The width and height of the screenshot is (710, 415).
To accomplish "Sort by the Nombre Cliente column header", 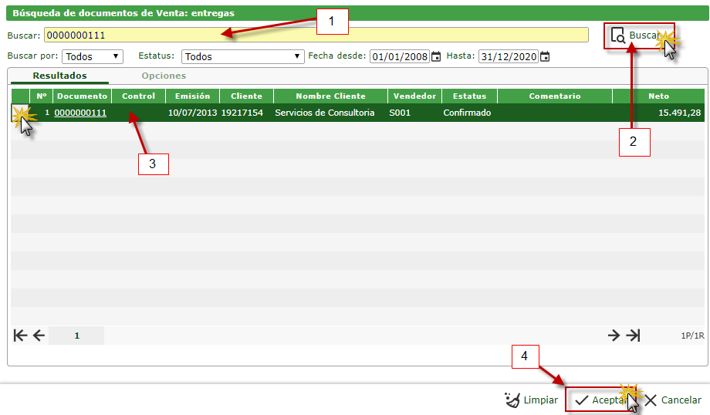I will point(330,96).
